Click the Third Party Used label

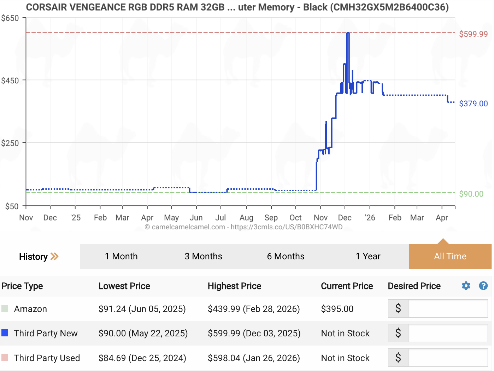coord(47,358)
